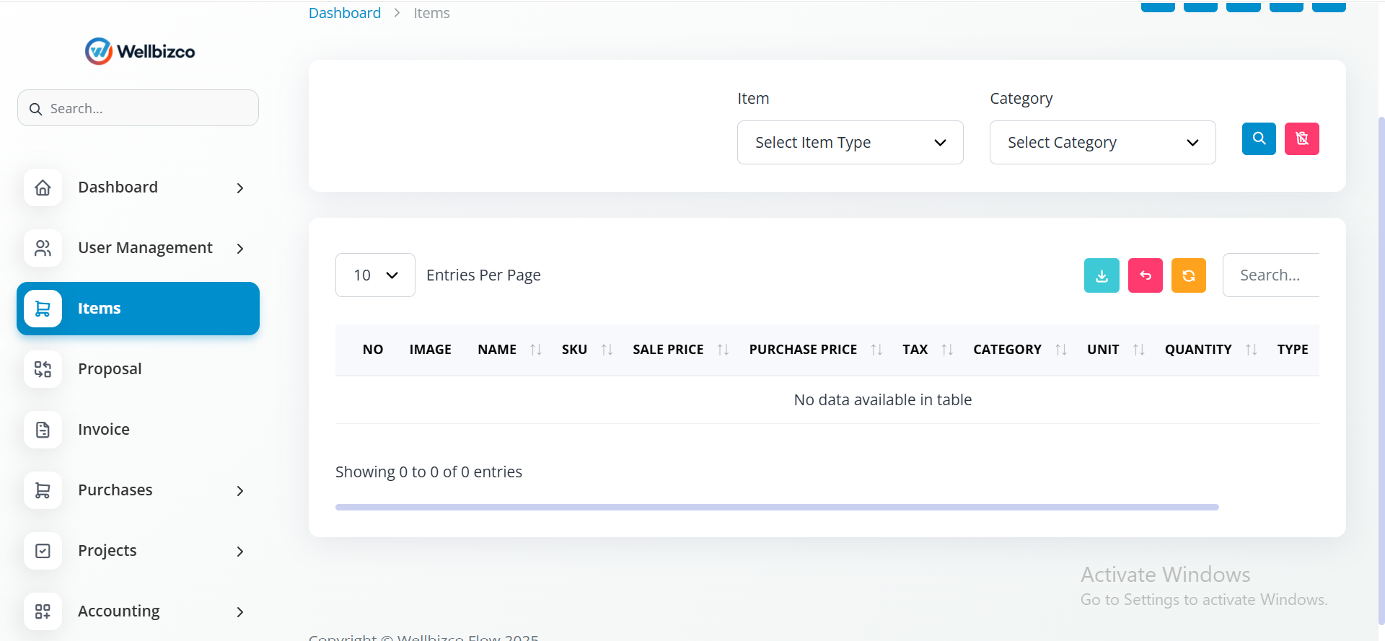Expand the Projects submenu chevron
This screenshot has height=641, width=1385.
click(240, 552)
